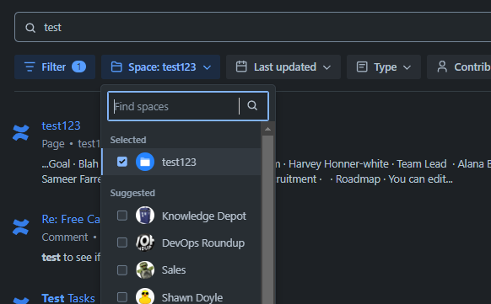The width and height of the screenshot is (491, 304).
Task: Expand the Type filter dropdown
Action: point(384,67)
